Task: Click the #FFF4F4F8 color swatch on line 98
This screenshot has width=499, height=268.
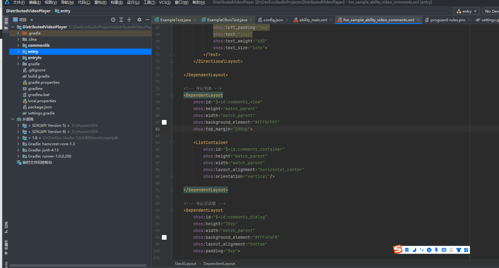Action: coord(164,237)
